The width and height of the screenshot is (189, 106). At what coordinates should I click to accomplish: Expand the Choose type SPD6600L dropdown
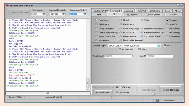[159, 46]
